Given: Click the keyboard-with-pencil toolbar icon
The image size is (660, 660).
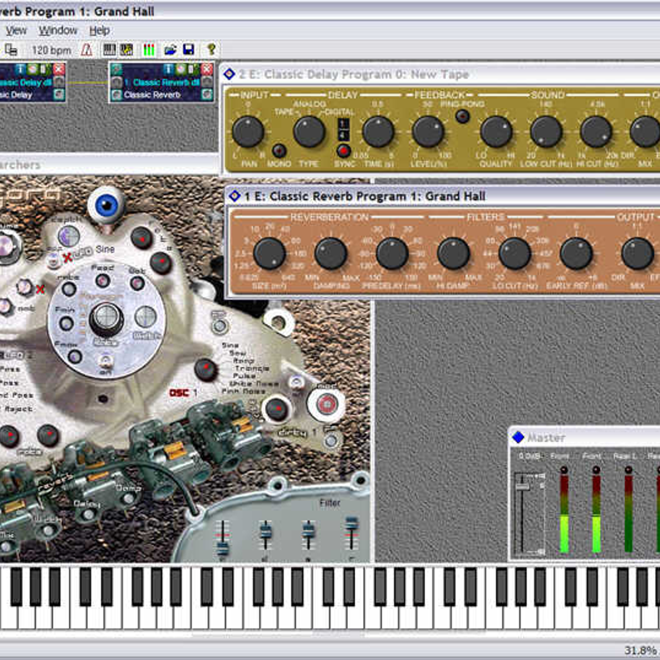Looking at the screenshot, I should pos(128,50).
